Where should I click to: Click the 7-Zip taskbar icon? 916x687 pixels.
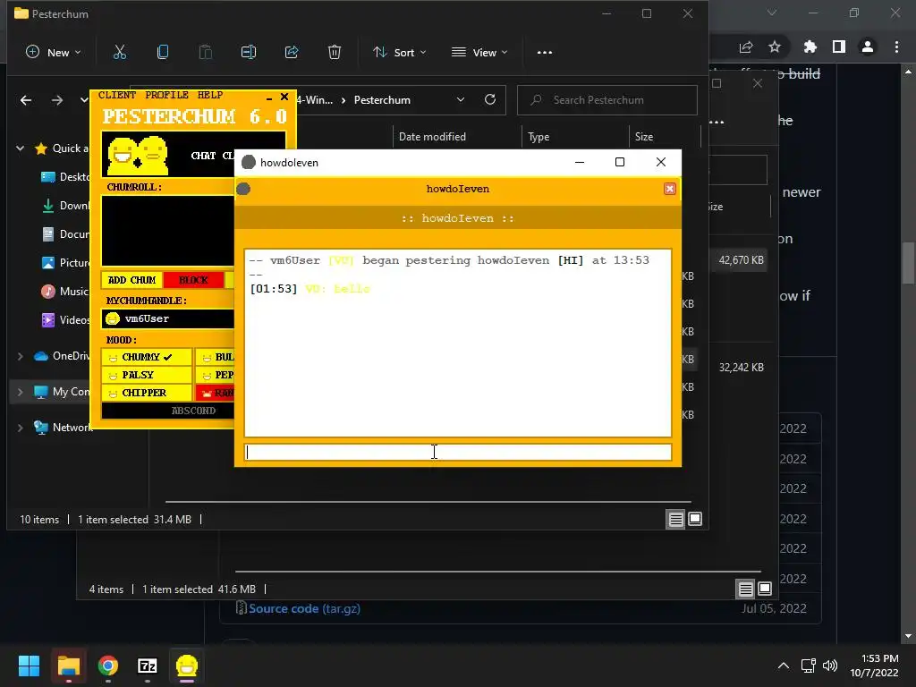(148, 666)
